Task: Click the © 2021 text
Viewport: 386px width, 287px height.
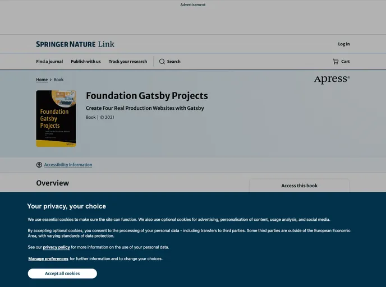Action: [x=107, y=117]
